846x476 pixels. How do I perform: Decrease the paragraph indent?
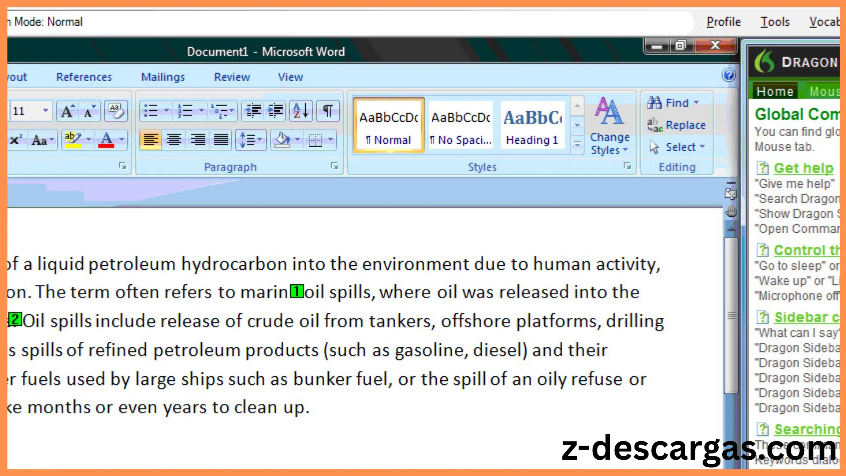point(253,111)
